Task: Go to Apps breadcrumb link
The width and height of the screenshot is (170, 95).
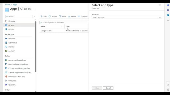Action: (x=15, y=5)
